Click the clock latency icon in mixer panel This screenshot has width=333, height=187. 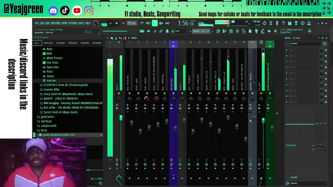tap(324, 43)
